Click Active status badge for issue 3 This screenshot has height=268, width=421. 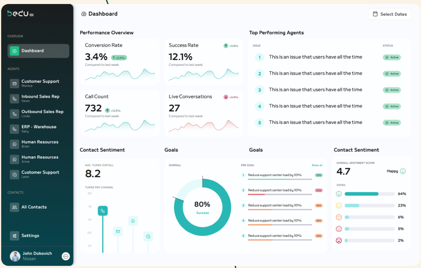[x=392, y=90]
